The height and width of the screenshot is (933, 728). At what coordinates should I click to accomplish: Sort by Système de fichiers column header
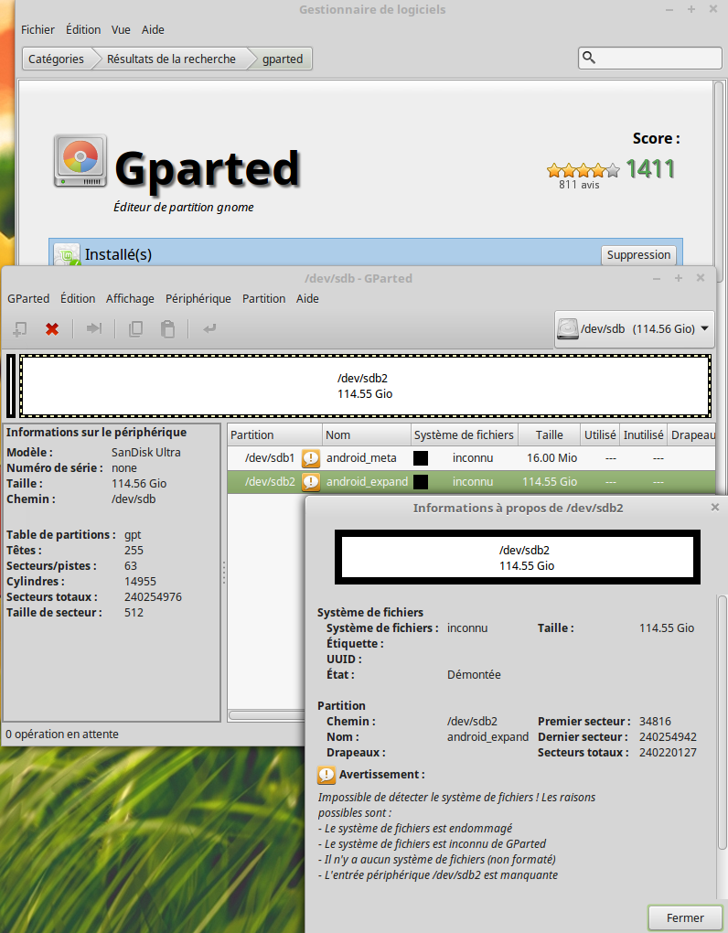coord(464,435)
